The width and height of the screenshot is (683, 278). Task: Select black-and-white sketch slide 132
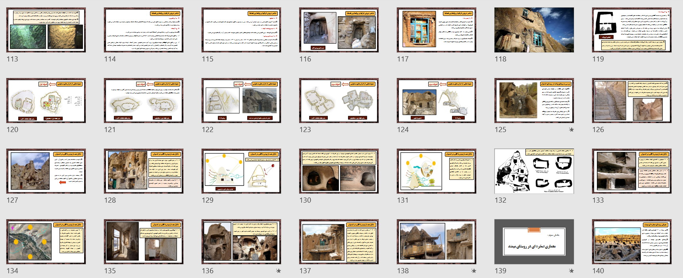pos(534,171)
